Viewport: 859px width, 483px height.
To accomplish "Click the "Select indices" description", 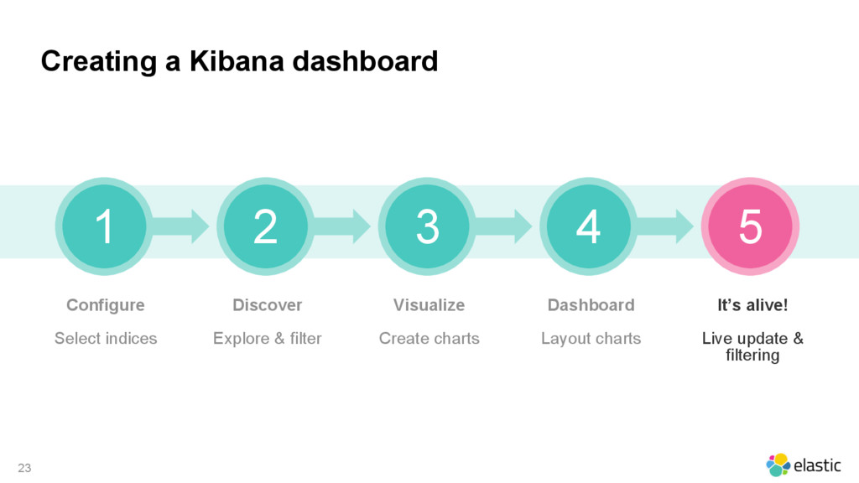I will pos(106,339).
